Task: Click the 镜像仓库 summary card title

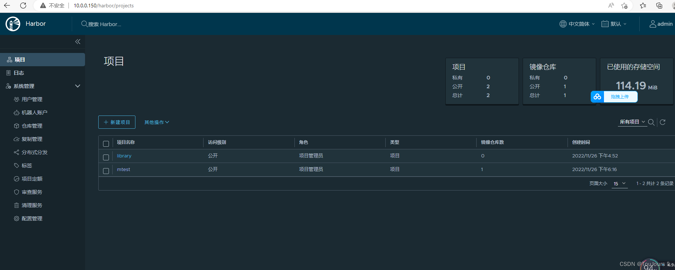Action: (543, 67)
